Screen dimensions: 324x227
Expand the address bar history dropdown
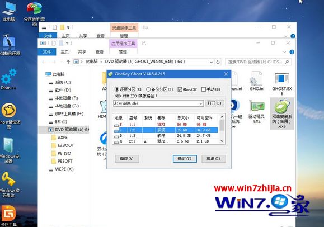coord(211,62)
